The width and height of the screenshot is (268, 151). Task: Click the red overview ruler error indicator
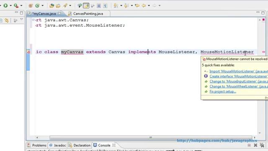pos(263,20)
